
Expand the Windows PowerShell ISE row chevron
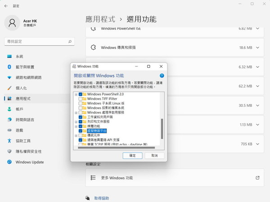point(257,28)
